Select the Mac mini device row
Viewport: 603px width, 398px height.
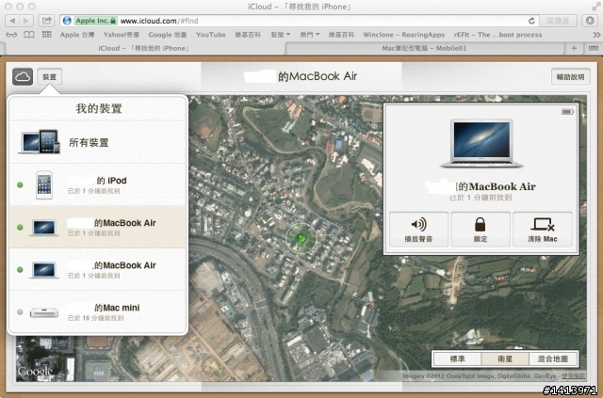(x=98, y=311)
